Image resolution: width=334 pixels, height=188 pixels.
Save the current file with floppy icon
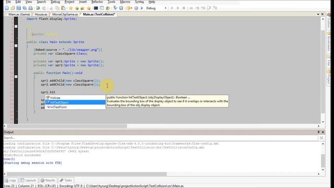tap(19, 8)
